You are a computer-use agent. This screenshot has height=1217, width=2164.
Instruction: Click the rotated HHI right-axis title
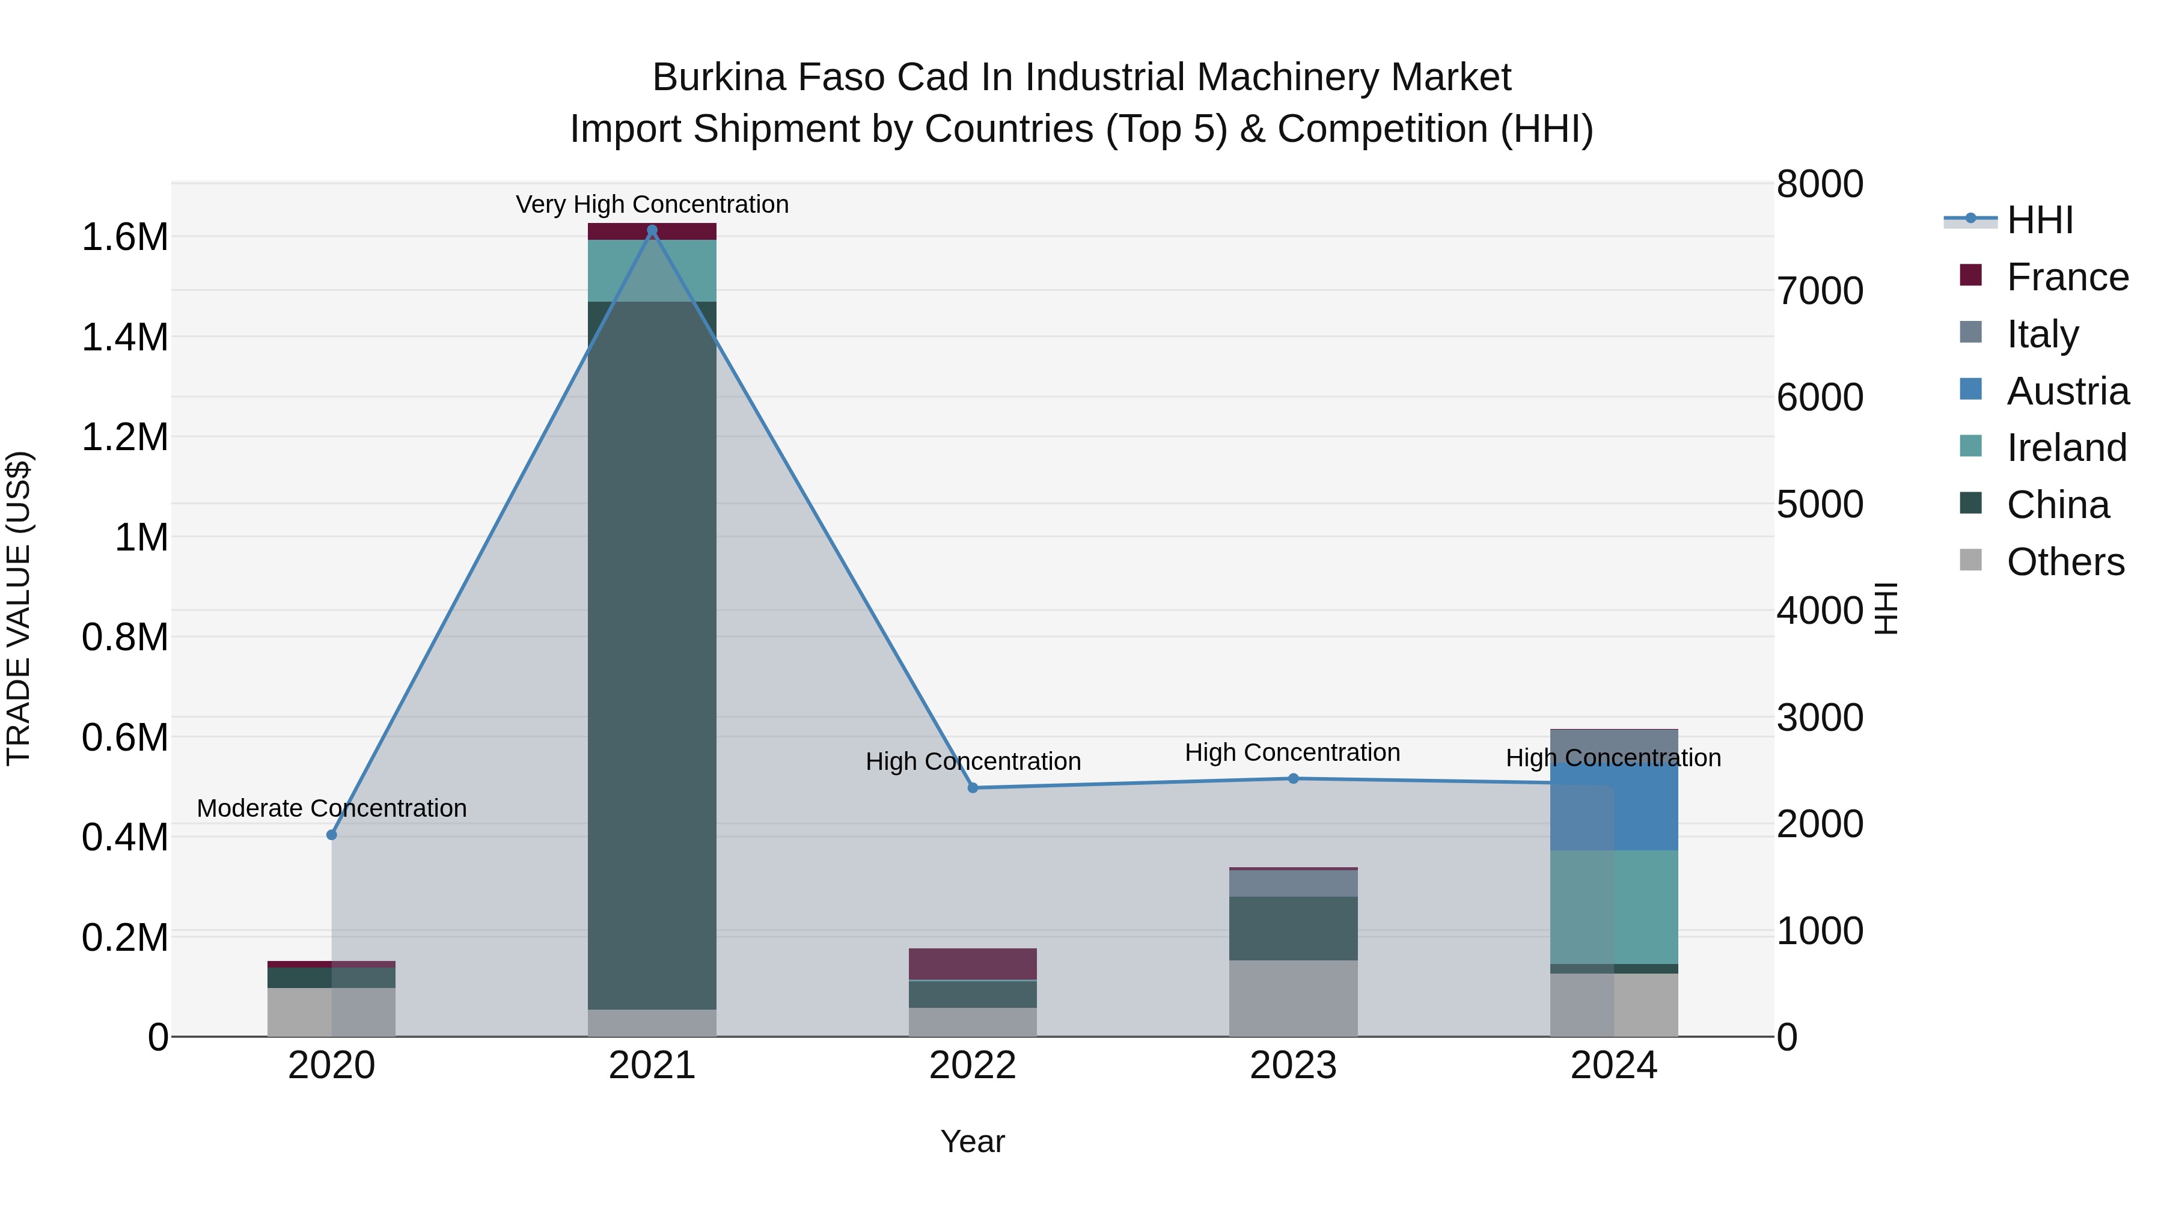[x=1887, y=608]
